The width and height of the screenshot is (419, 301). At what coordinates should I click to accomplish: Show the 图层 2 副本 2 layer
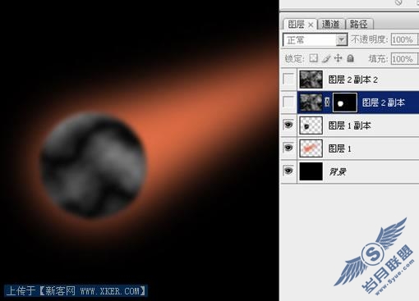288,79
